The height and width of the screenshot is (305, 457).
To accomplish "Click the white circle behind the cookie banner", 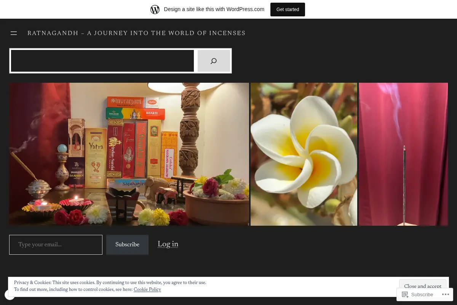I will click(x=9, y=294).
